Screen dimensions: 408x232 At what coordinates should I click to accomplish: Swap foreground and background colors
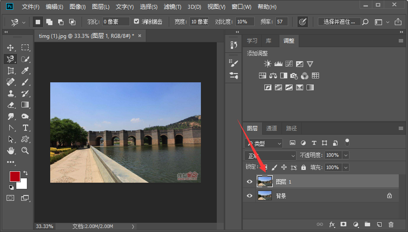point(26,173)
